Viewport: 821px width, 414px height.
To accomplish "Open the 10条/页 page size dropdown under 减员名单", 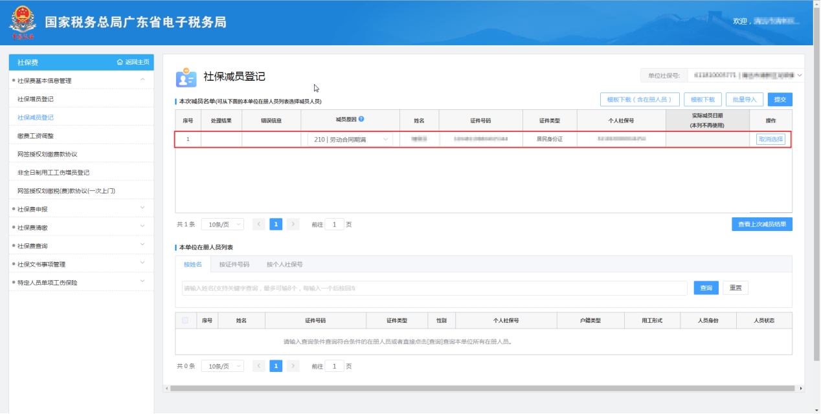I will [222, 224].
